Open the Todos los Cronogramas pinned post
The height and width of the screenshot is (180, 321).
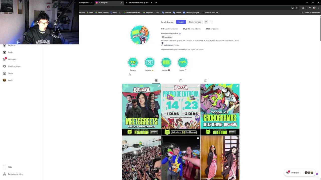coord(220,109)
